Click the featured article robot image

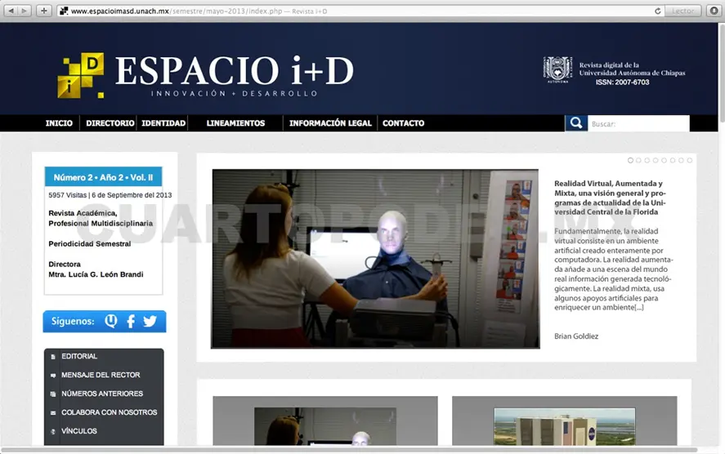point(375,259)
